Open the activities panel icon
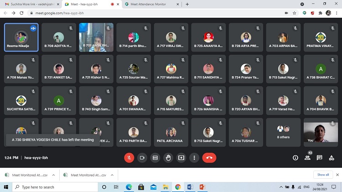Image resolution: width=342 pixels, height=192 pixels. click(331, 158)
